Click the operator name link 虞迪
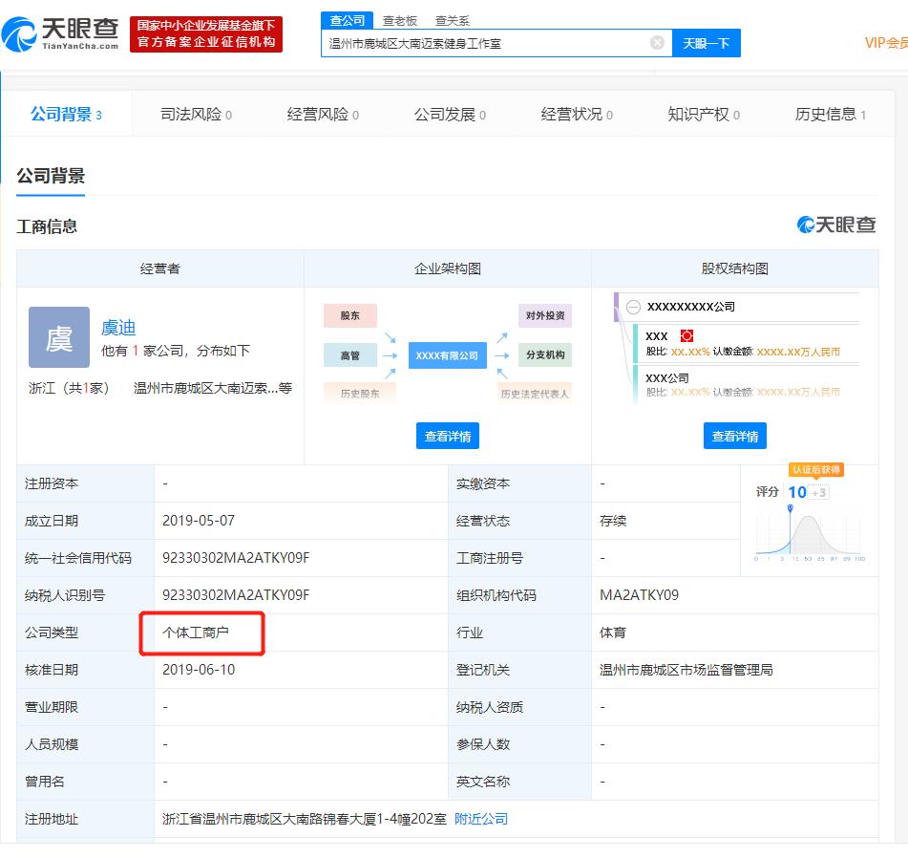908x858 pixels. tap(118, 327)
